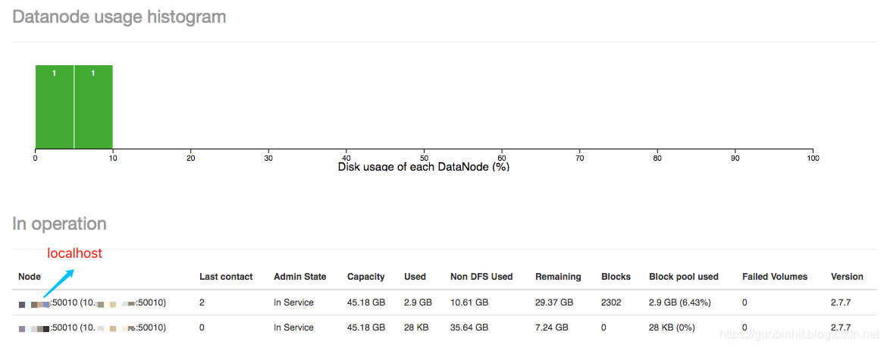
Task: Click the first datanode's node address
Action: [x=92, y=303]
